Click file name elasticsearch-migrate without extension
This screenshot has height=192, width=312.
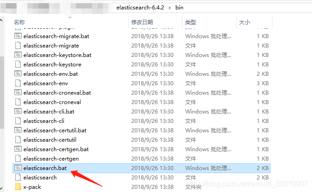pyautogui.click(x=51, y=45)
